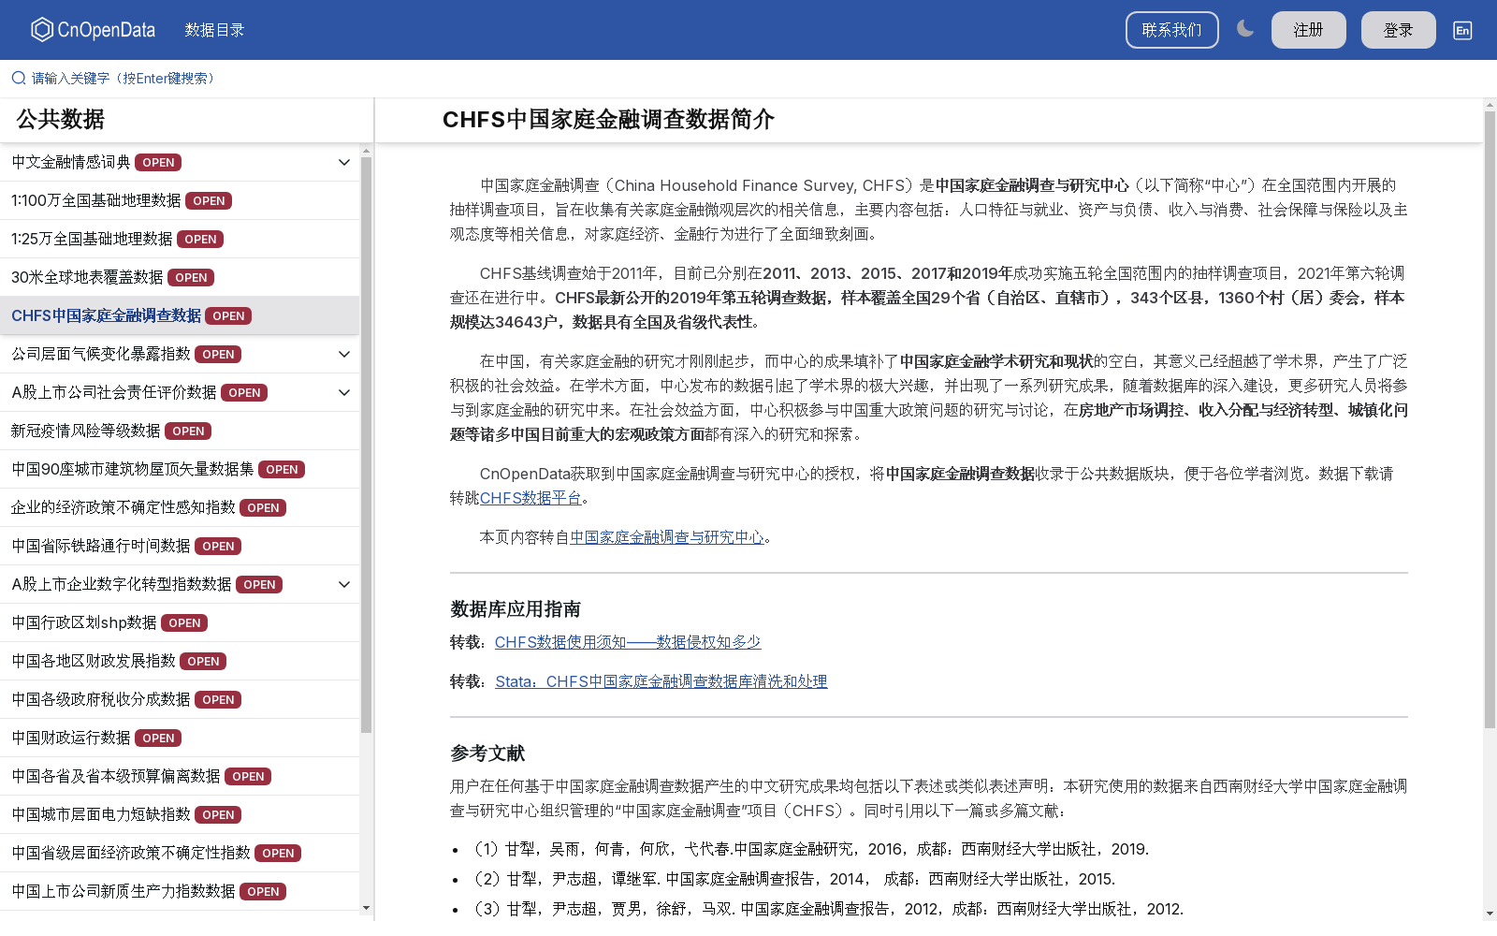Image resolution: width=1497 pixels, height=936 pixels.
Task: Open 30米全球地表覆盖数据 item
Action: click(x=180, y=277)
